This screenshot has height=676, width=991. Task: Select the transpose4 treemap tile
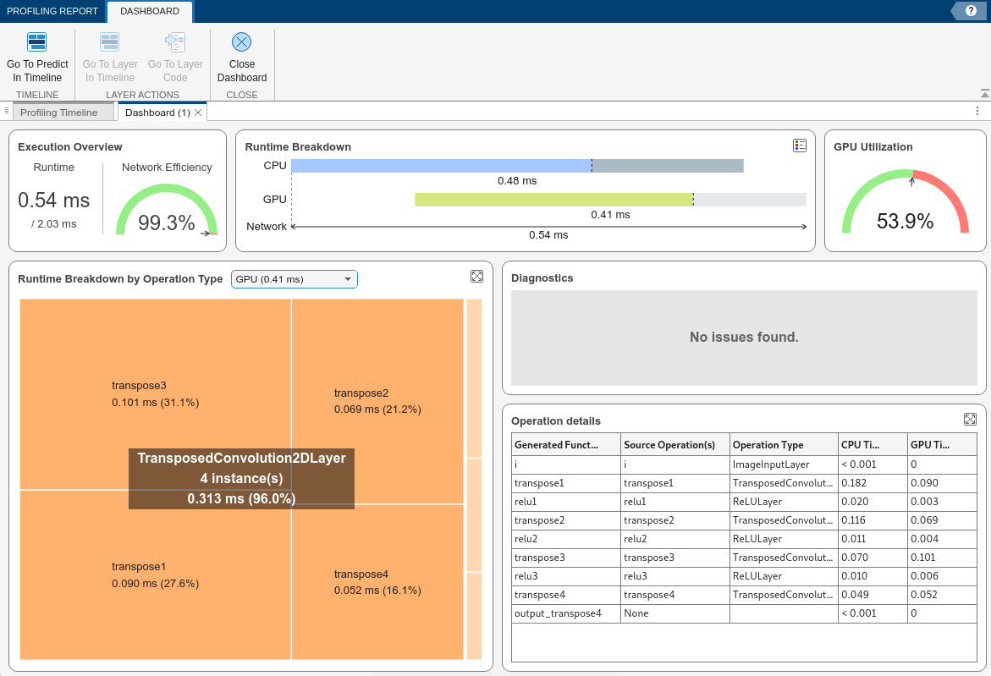(377, 582)
